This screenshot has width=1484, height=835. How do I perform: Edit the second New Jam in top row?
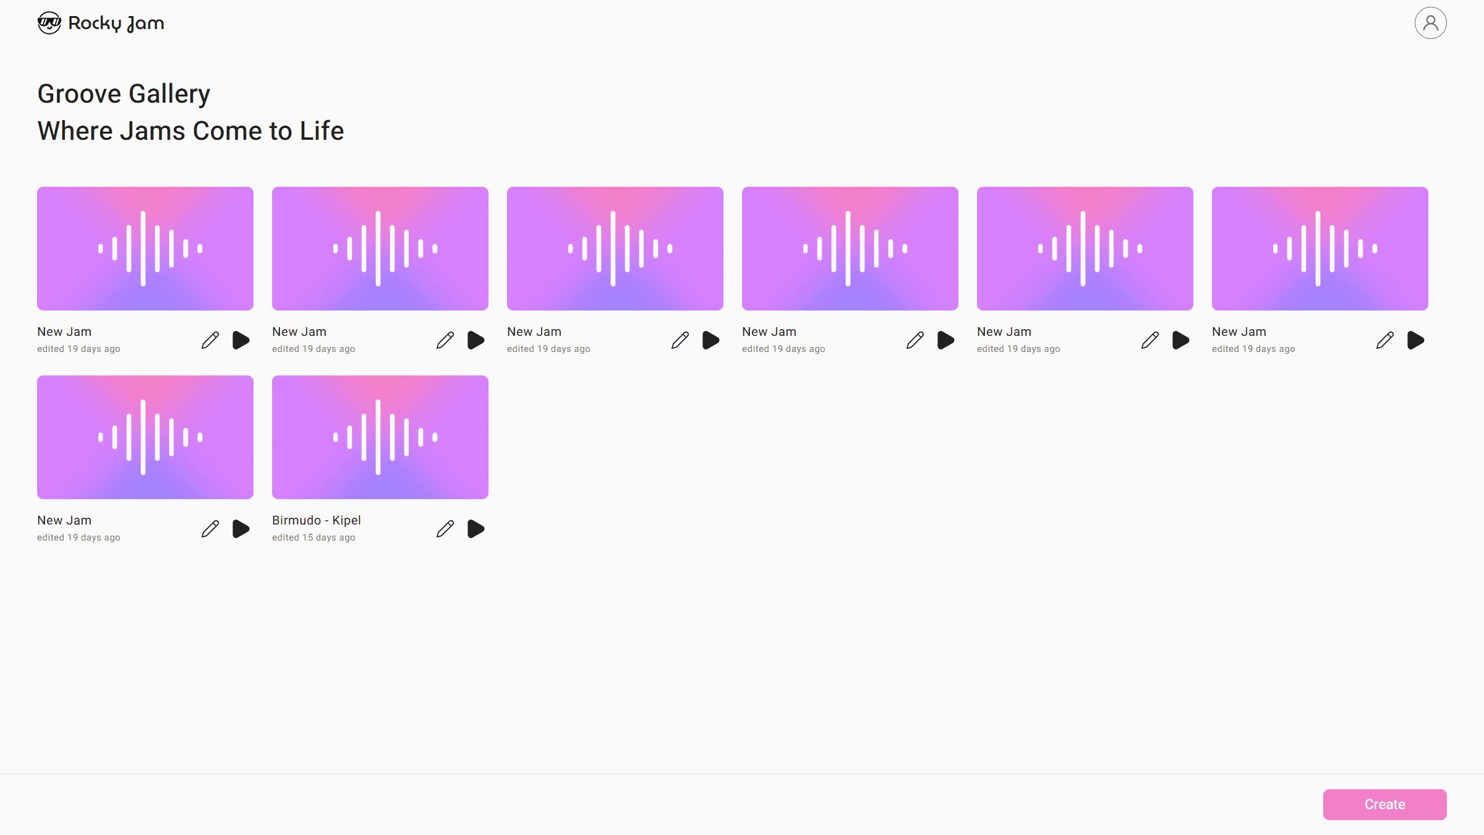click(445, 340)
